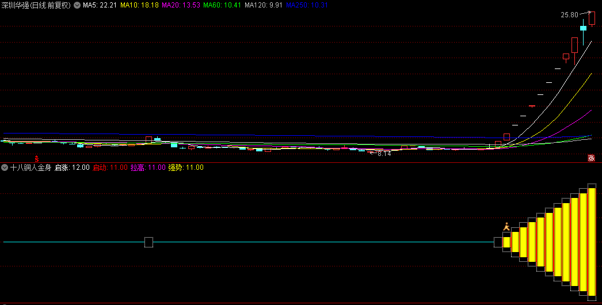This screenshot has width=602, height=305.
Task: Click the cyan candlestick below the 25.80 high
Action: [583, 28]
